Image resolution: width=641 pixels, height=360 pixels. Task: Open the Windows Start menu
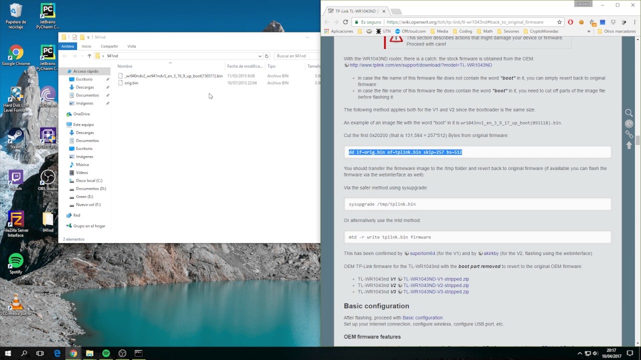(x=8, y=353)
